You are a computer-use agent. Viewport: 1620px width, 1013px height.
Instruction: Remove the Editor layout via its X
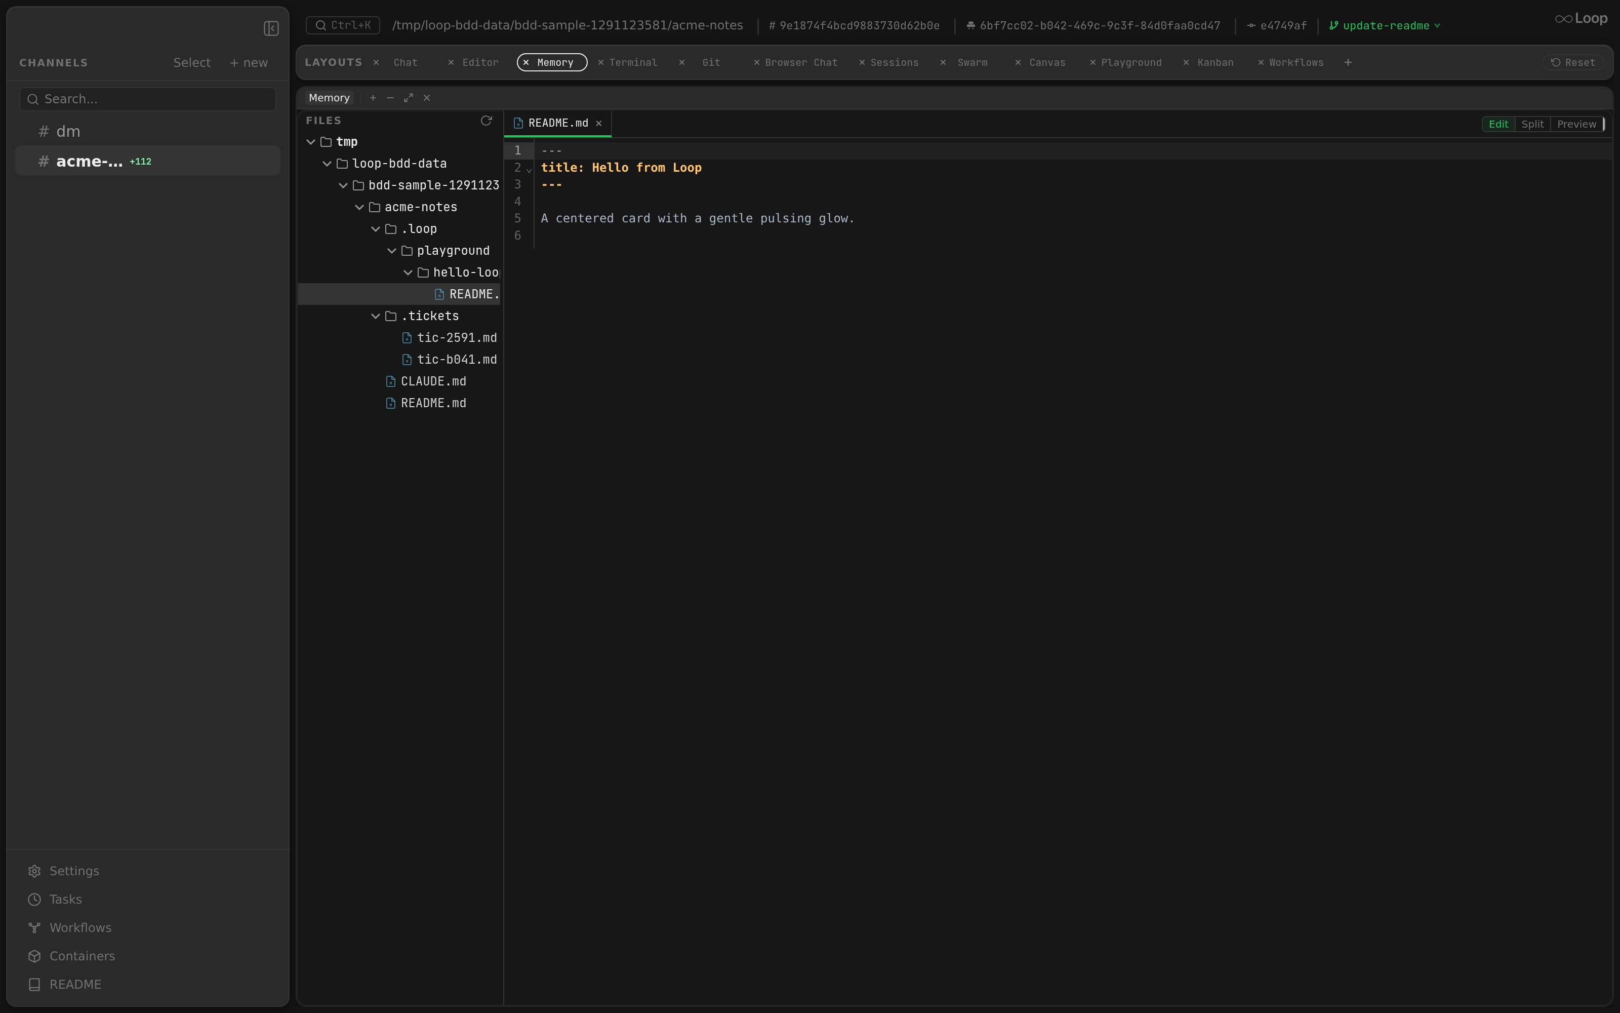[451, 62]
